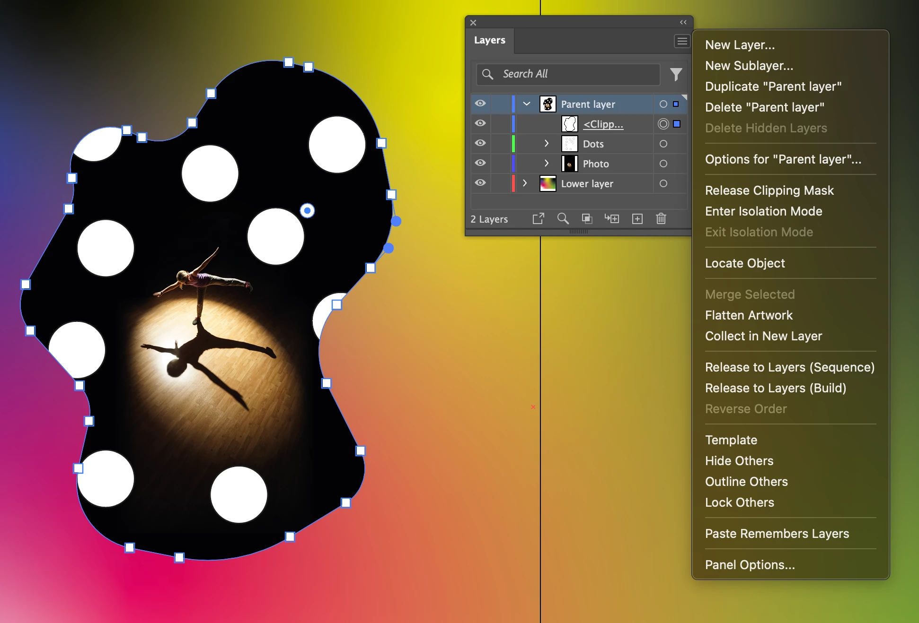Click Make/Release Clipping Mask icon
Screen dimensions: 919x623
[587, 218]
